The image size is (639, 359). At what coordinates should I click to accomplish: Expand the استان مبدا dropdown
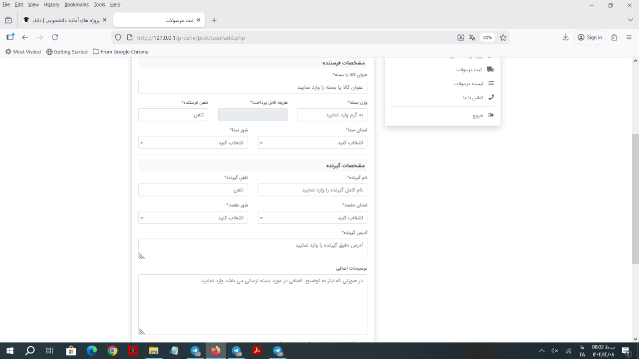pos(313,143)
